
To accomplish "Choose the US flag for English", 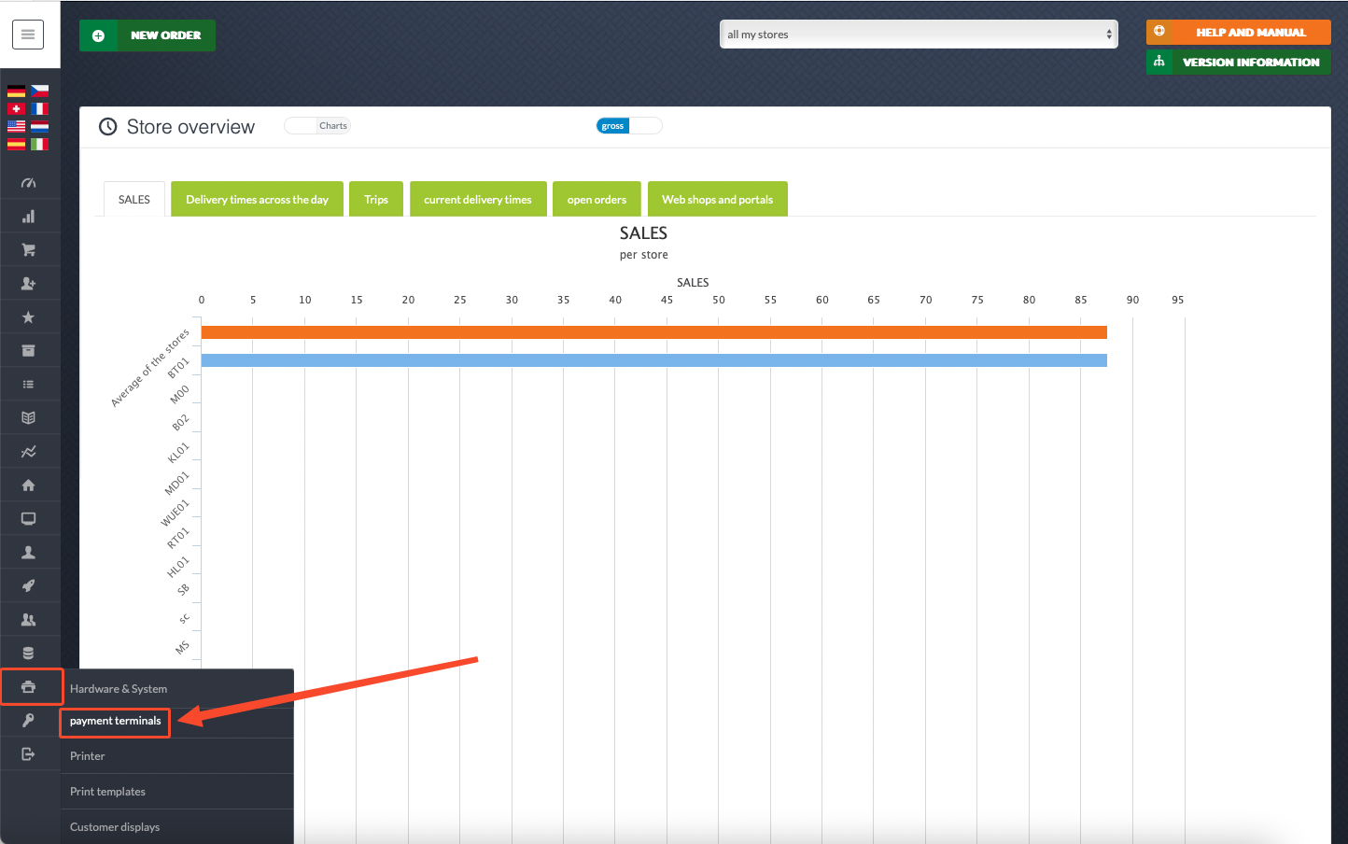I will point(16,127).
